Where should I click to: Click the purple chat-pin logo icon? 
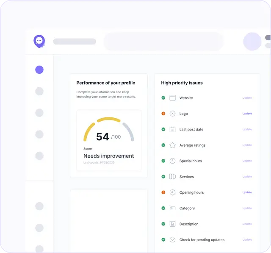click(39, 42)
